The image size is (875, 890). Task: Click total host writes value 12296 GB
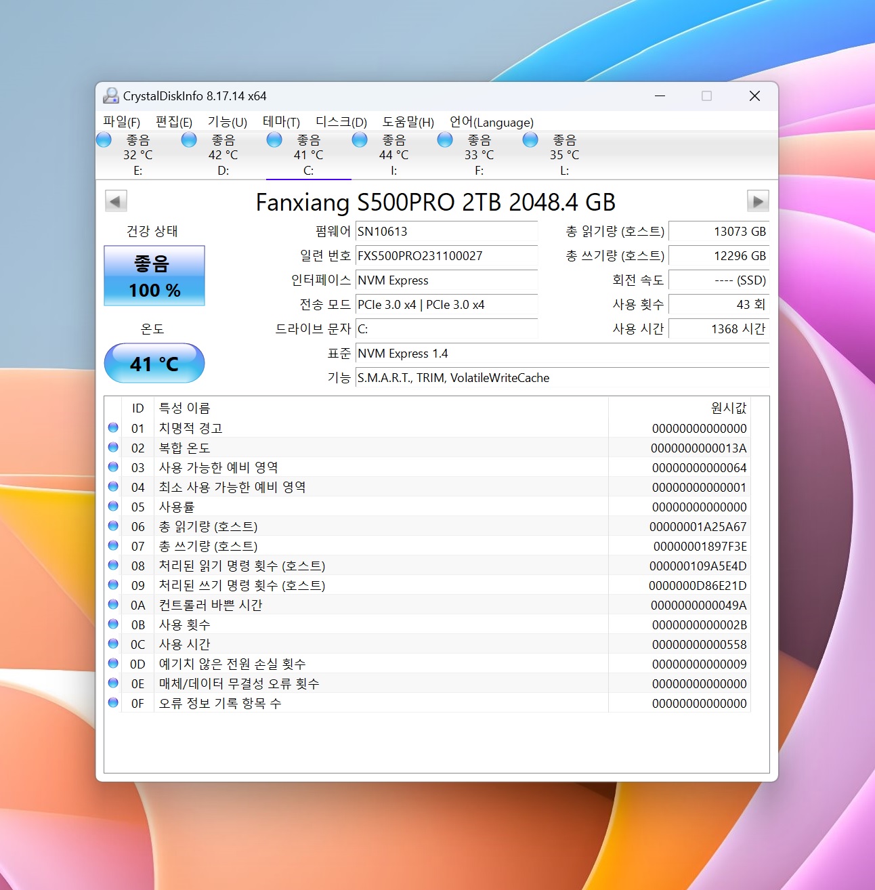719,256
